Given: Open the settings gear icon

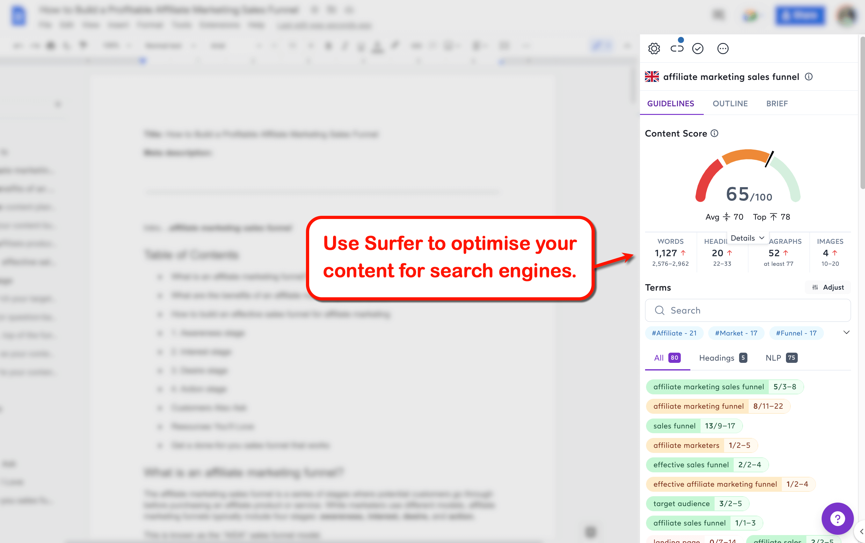Looking at the screenshot, I should tap(653, 48).
